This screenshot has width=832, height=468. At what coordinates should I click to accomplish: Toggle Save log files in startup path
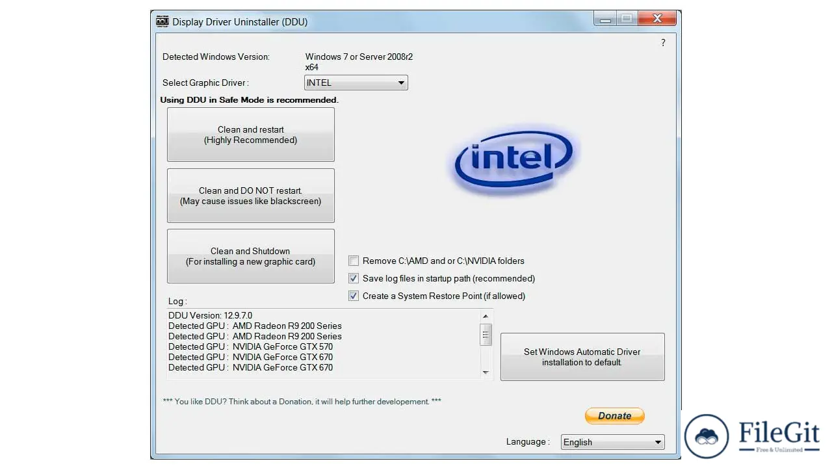point(354,278)
